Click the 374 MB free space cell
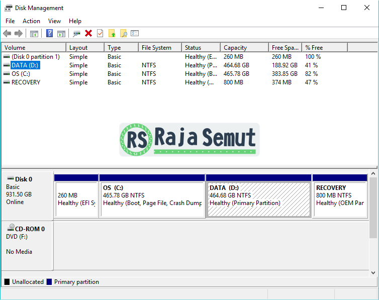The image size is (379, 300). (281, 82)
